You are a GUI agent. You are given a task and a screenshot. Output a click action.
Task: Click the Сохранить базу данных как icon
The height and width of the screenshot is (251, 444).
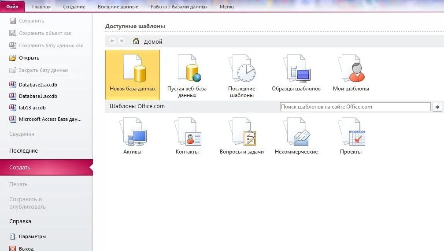[13, 45]
